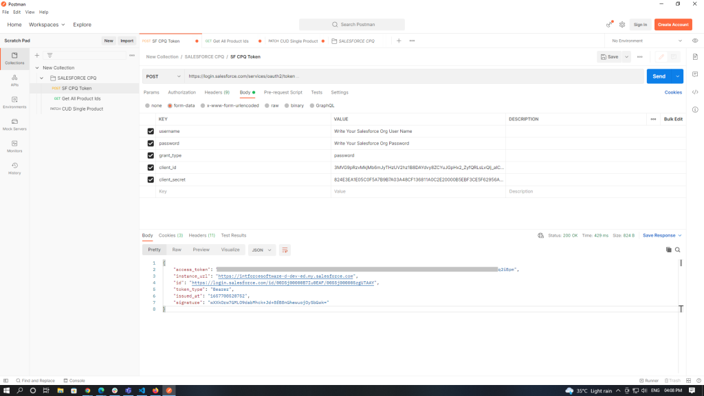
Task: Click the plus icon to create collection
Action: (x=37, y=55)
